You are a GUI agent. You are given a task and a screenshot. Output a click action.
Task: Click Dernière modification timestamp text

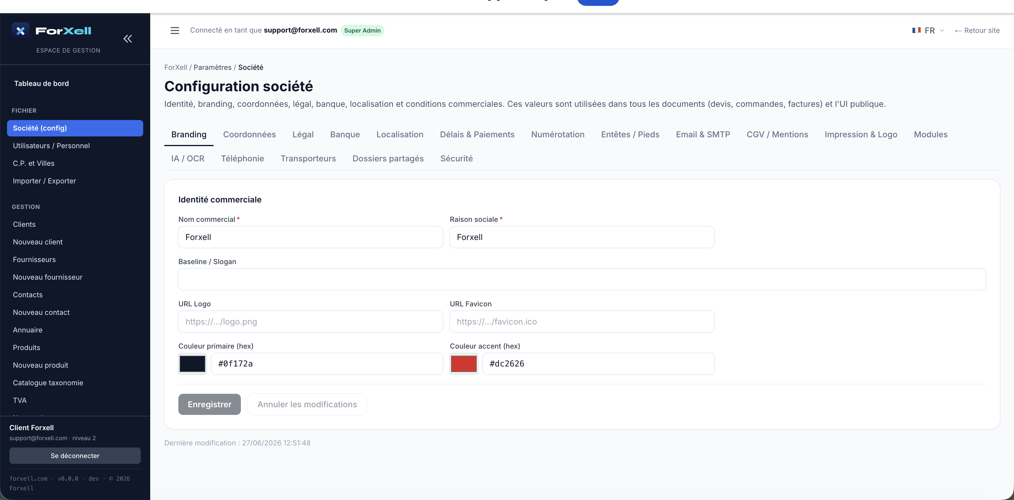[237, 443]
